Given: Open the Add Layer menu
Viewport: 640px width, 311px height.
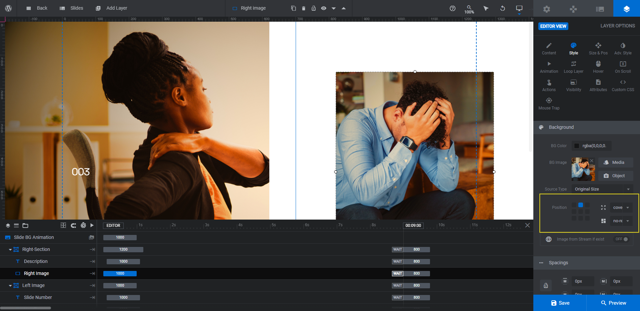Looking at the screenshot, I should click(x=111, y=8).
